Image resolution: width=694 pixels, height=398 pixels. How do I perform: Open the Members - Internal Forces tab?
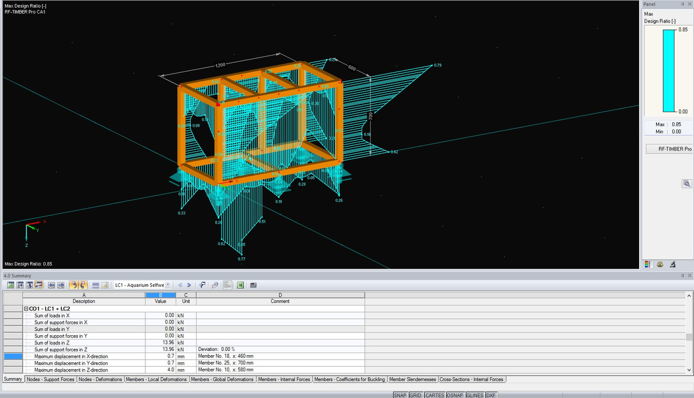284,380
